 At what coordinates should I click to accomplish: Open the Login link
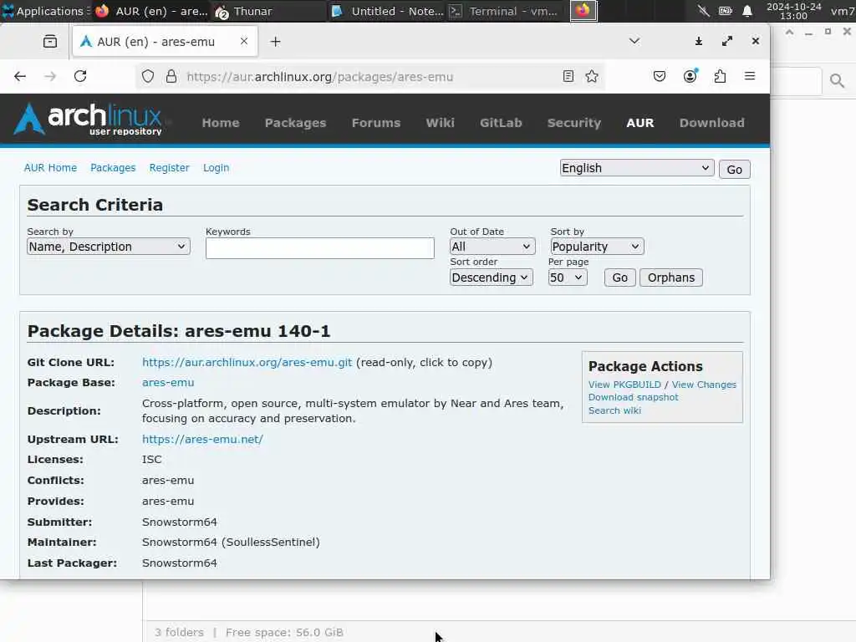217,167
